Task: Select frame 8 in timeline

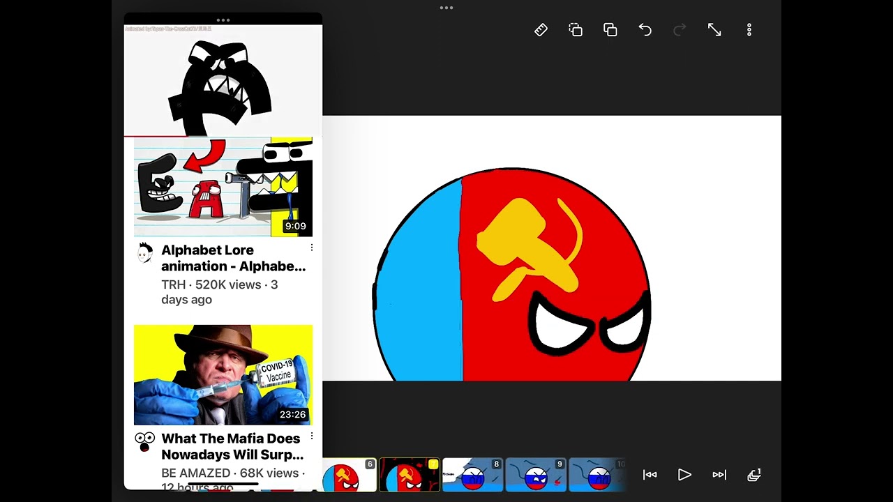Action: click(x=472, y=475)
